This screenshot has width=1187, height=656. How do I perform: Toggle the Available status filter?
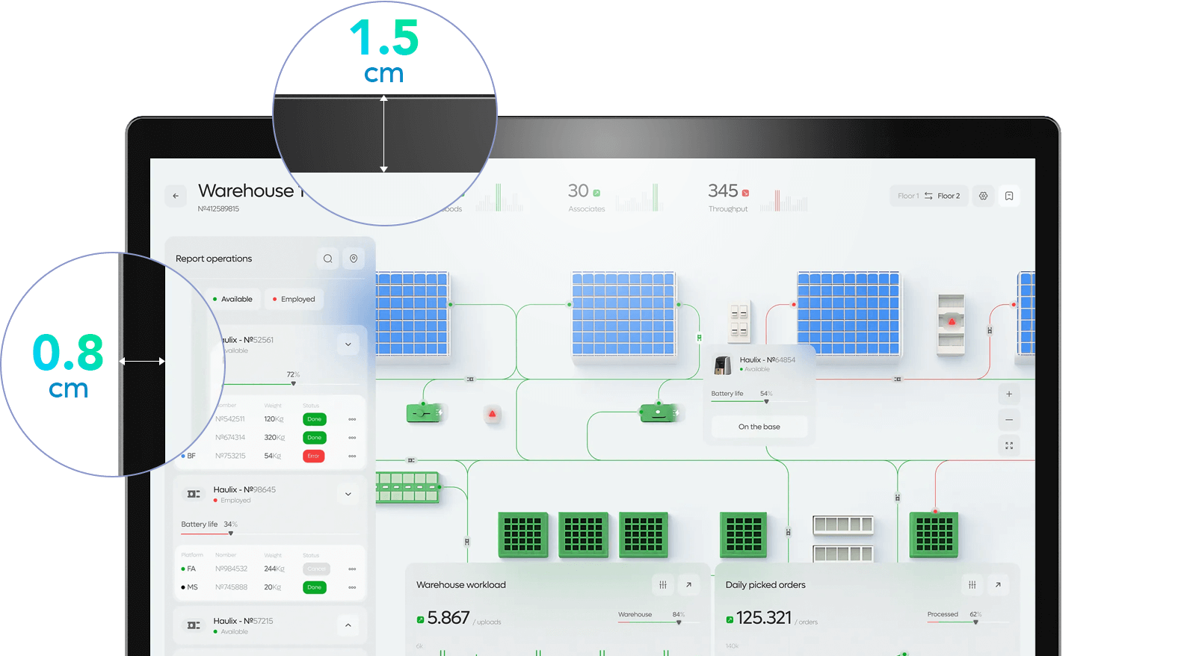233,299
